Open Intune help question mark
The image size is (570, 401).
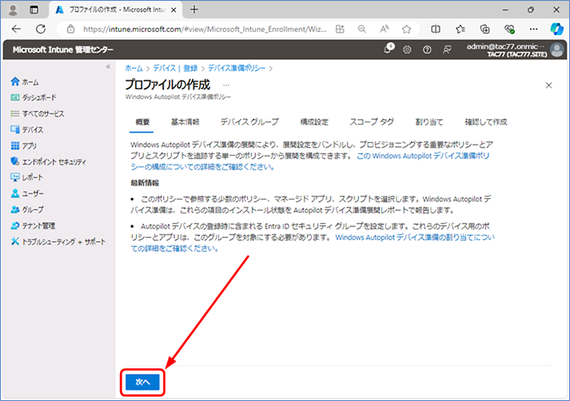click(x=427, y=50)
